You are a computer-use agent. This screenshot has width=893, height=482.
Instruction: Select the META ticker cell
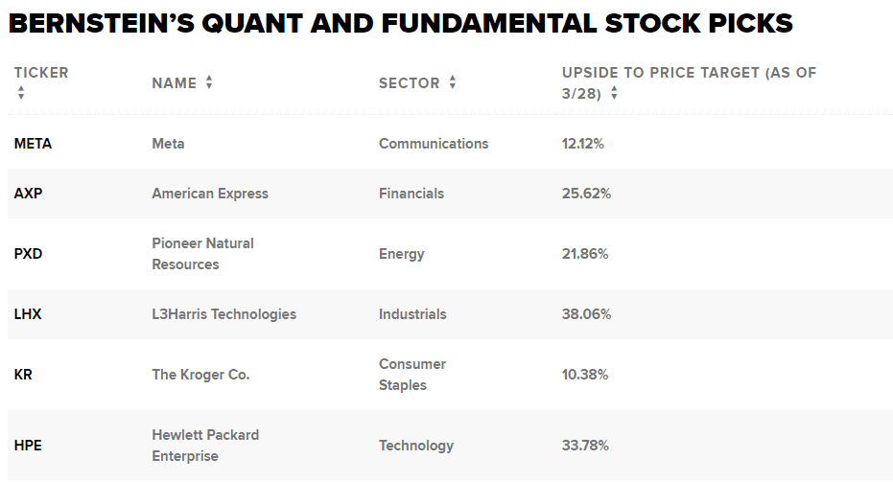[33, 144]
